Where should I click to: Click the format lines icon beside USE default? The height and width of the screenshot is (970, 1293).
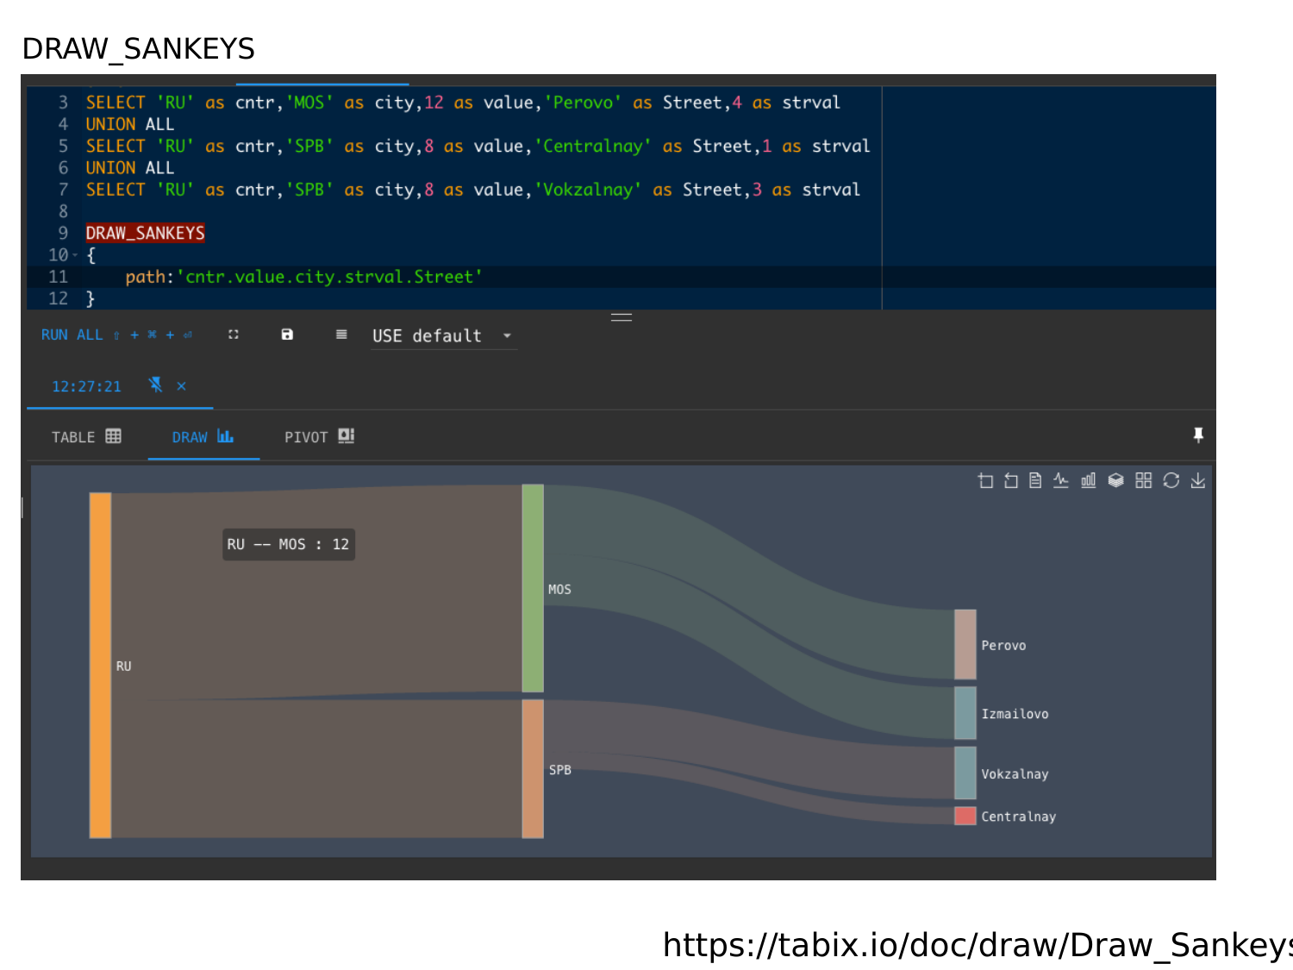pyautogui.click(x=341, y=335)
